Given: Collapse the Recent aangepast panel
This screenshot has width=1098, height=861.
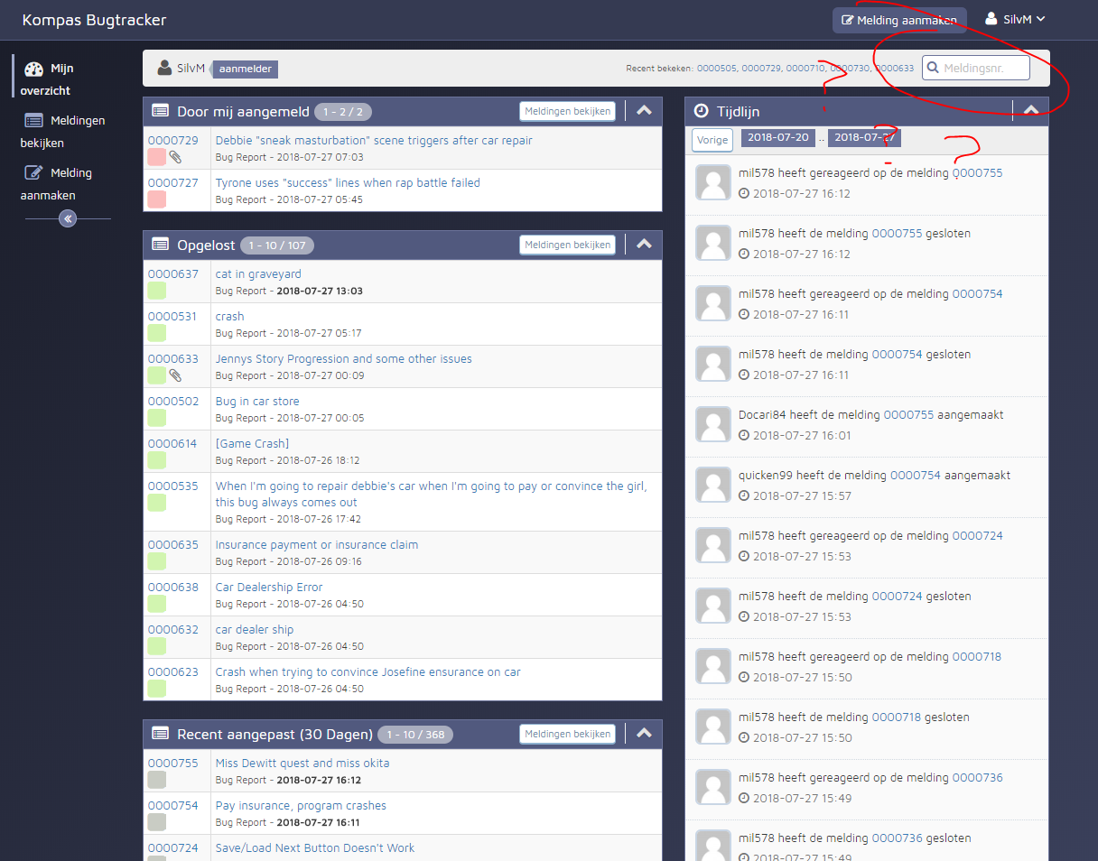Looking at the screenshot, I should (x=644, y=734).
